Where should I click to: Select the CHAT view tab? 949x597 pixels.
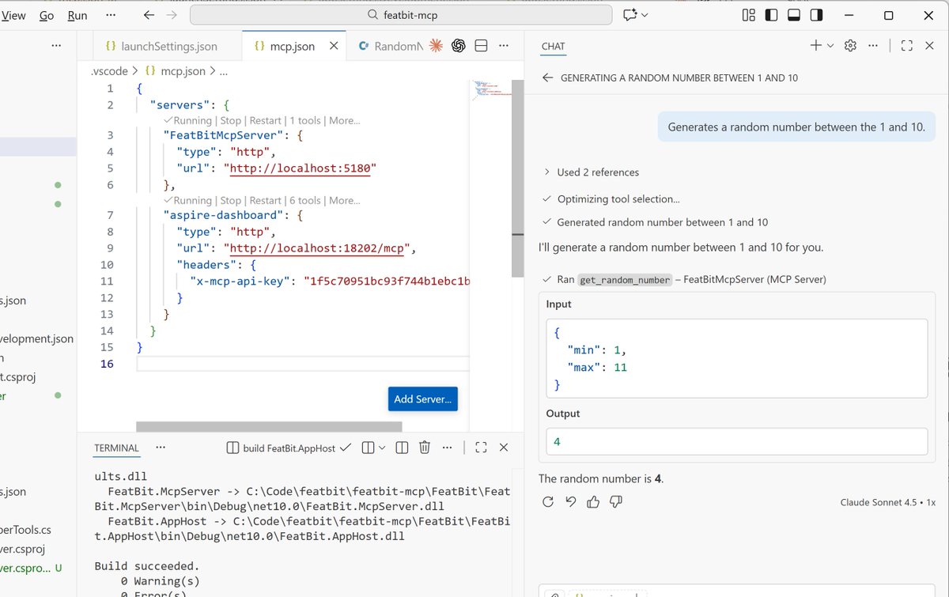tap(553, 46)
